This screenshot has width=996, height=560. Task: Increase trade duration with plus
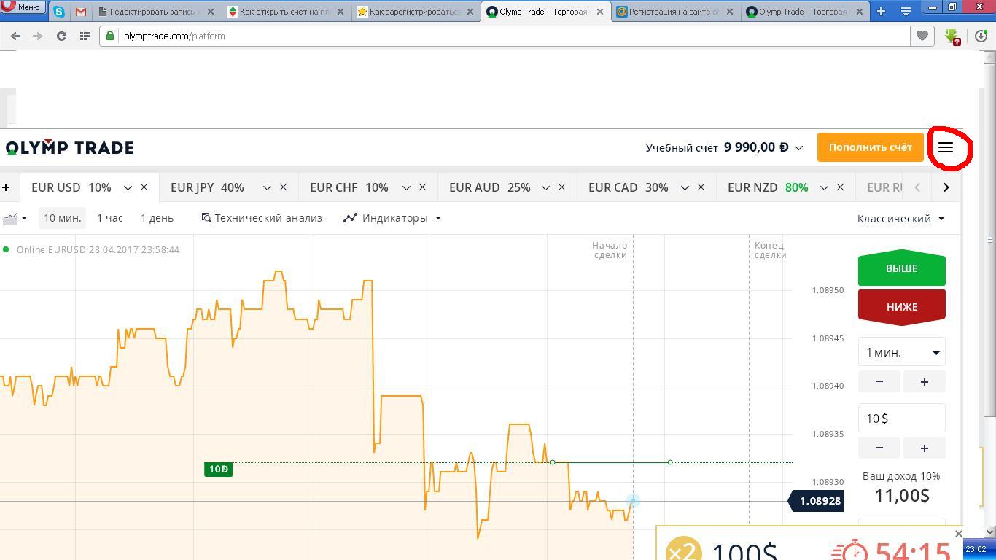point(924,381)
